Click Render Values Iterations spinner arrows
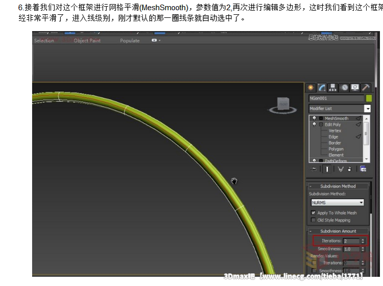 pyautogui.click(x=363, y=263)
